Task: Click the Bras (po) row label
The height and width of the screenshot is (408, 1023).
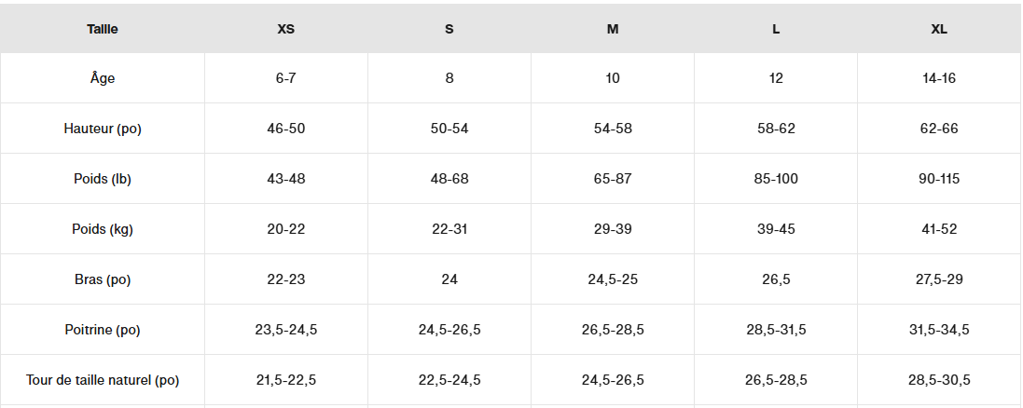Action: [x=103, y=279]
